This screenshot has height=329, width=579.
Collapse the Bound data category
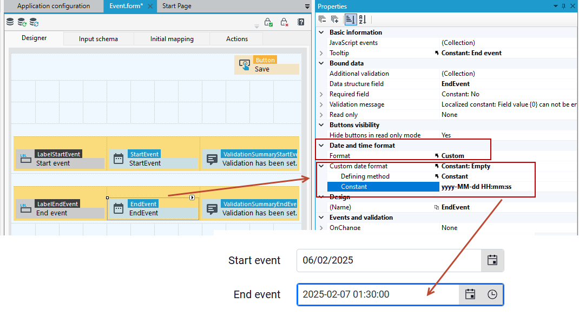click(321, 63)
